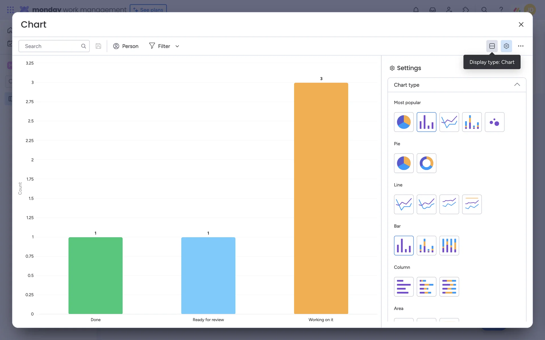The image size is (545, 340).
Task: Select the 100% stacked bar chart type
Action: [449, 246]
